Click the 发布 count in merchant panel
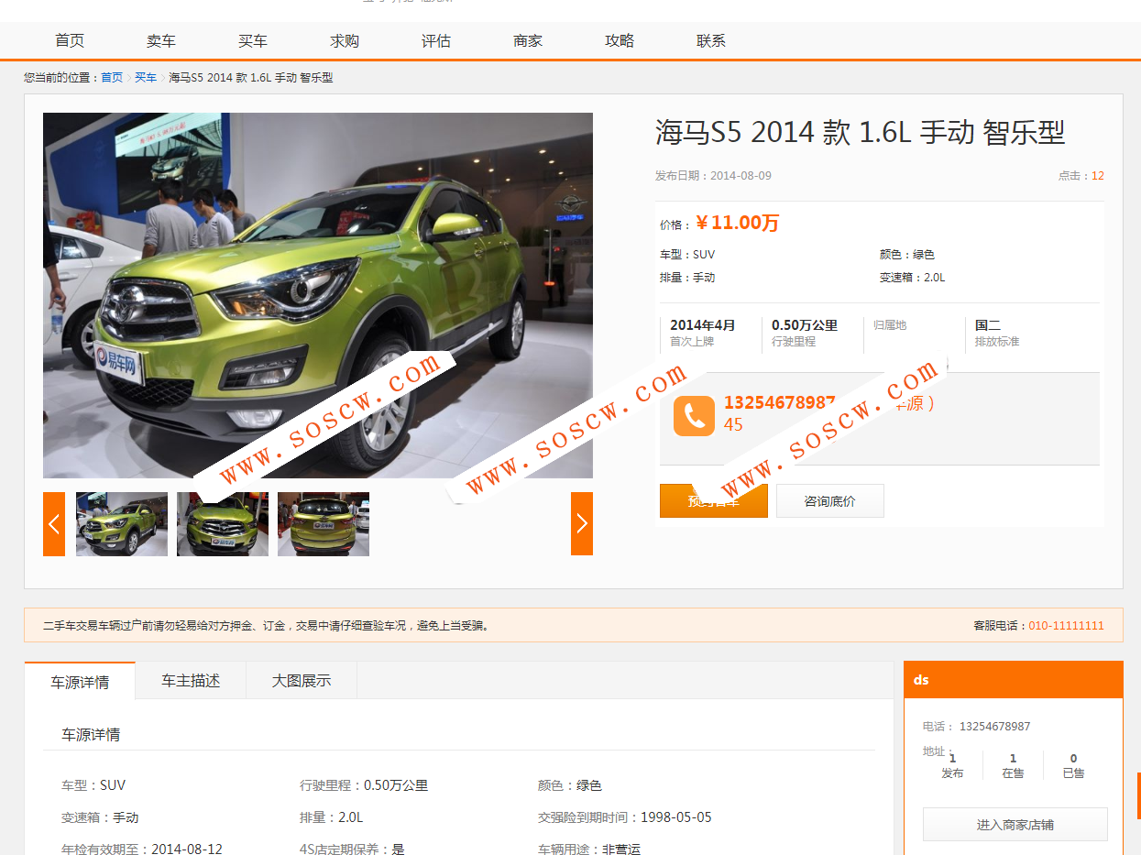Image resolution: width=1141 pixels, height=855 pixels. pos(952,766)
